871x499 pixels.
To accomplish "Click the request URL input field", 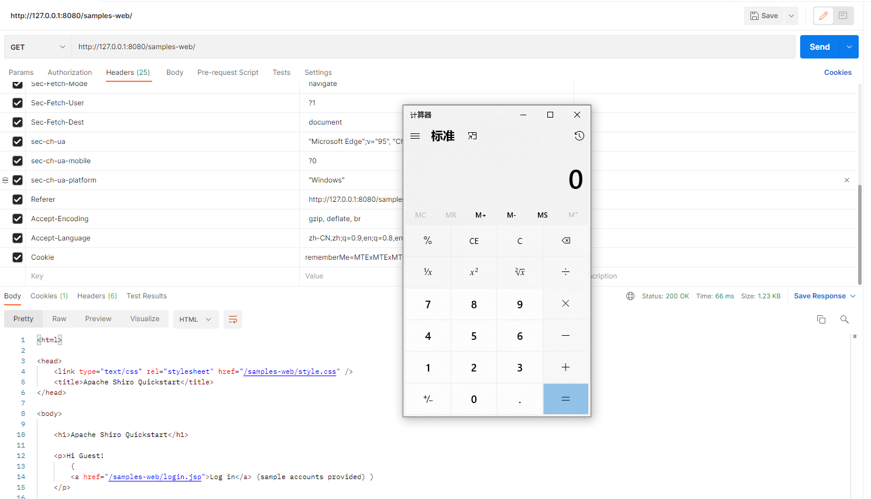I will pos(433,47).
